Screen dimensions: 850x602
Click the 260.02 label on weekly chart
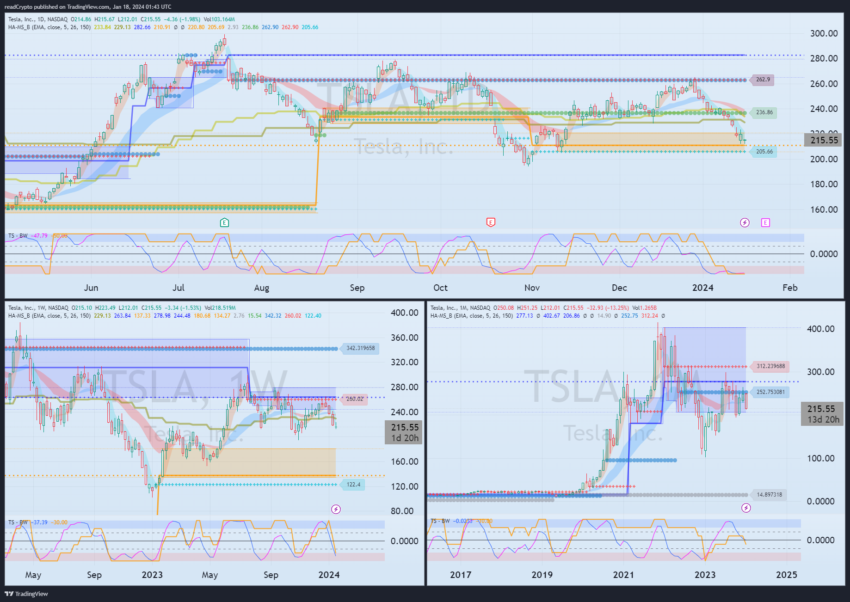point(355,399)
